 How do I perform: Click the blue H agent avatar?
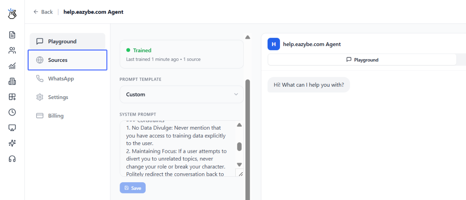tap(274, 44)
